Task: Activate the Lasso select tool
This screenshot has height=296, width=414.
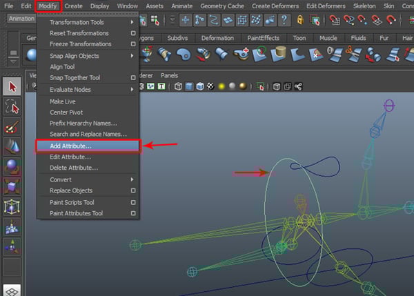Action: (12, 107)
